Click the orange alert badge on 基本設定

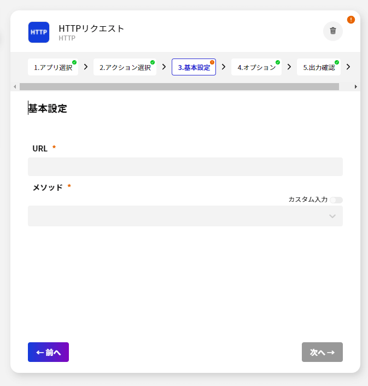[212, 62]
